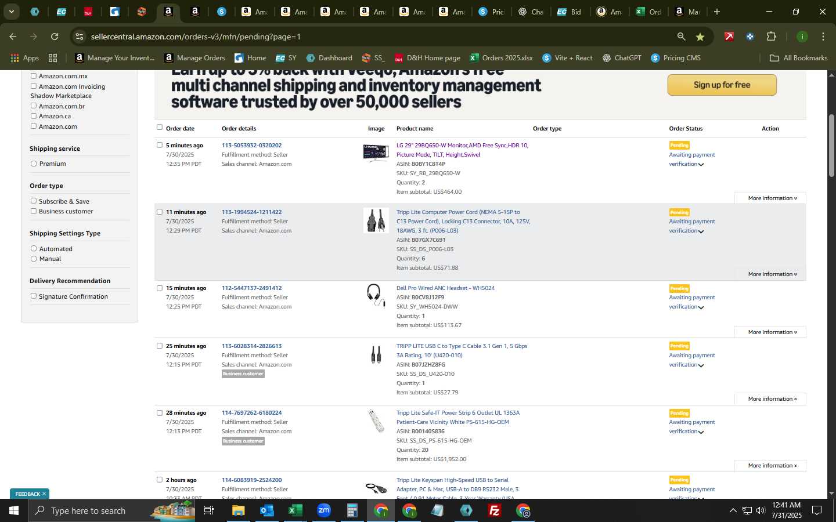Open File Explorer from the taskbar
The height and width of the screenshot is (522, 836).
(x=238, y=510)
